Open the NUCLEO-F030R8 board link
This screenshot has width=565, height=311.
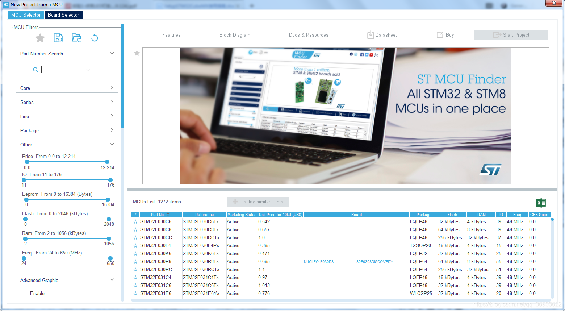319,262
